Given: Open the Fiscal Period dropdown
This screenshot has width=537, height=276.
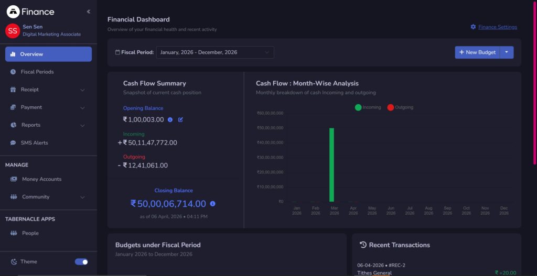Looking at the screenshot, I should click(x=215, y=52).
